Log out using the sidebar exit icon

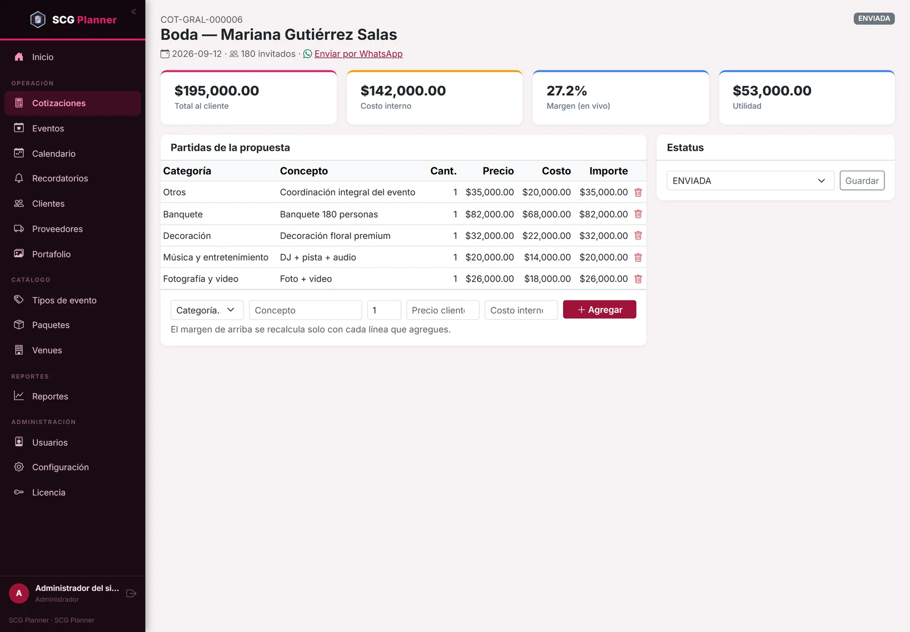click(x=131, y=593)
